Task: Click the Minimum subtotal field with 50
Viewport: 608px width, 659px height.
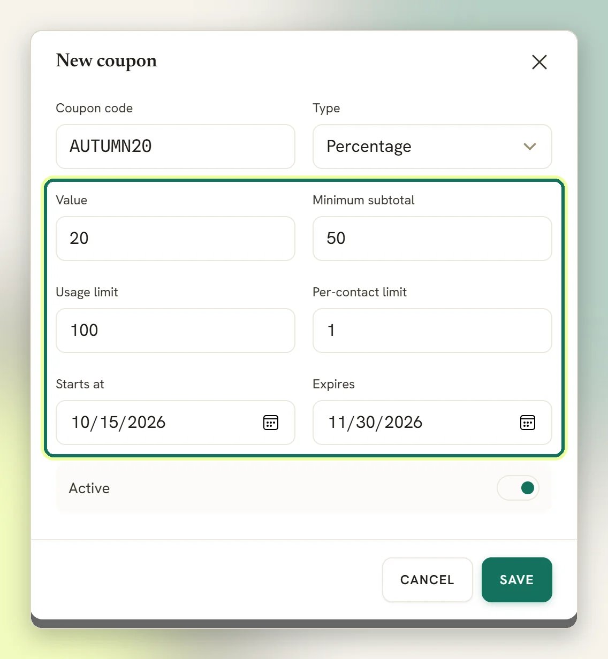Action: [432, 239]
